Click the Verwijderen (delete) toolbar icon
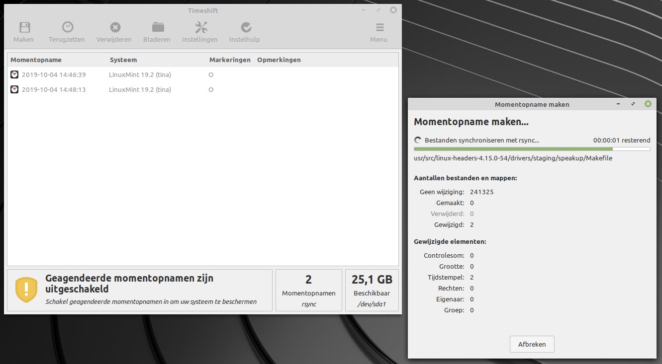Screen dimensions: 662x364 [x=115, y=27]
